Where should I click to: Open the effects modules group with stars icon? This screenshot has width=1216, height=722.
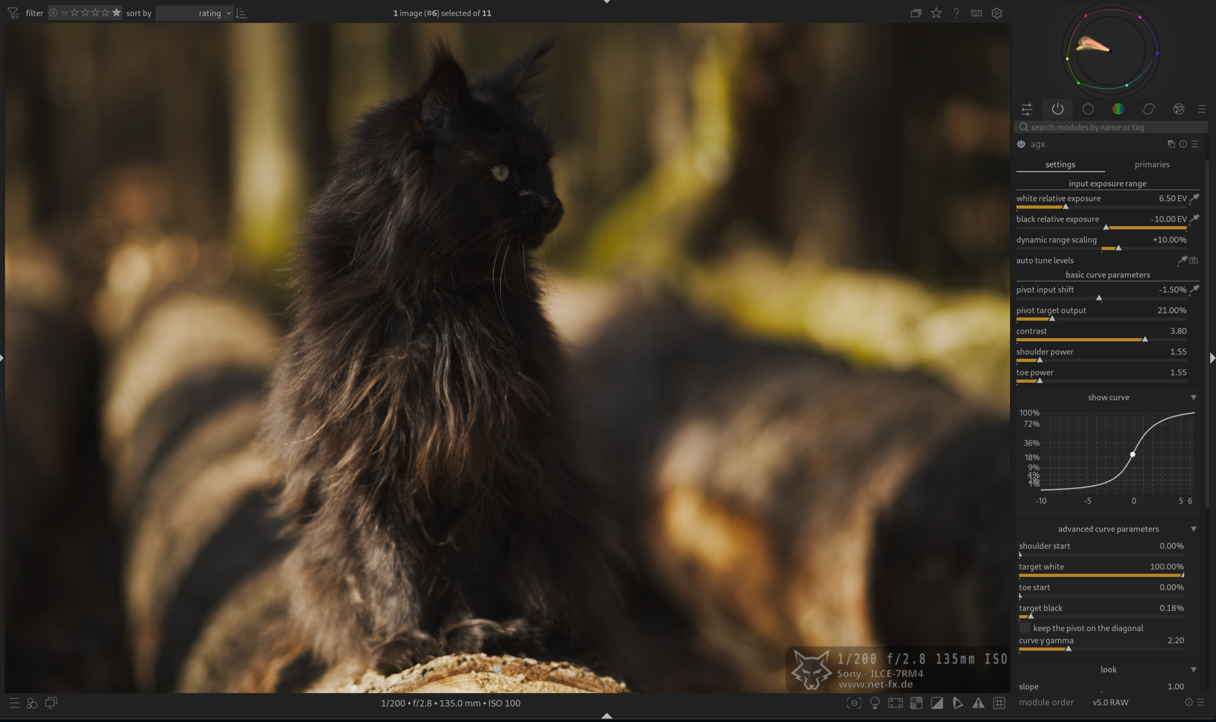(1178, 109)
